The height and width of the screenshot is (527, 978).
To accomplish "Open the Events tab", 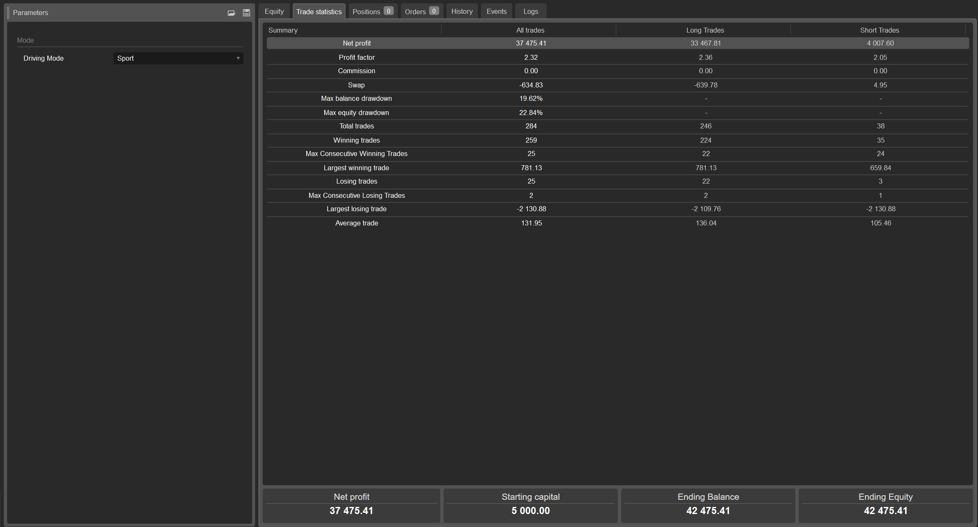I will pyautogui.click(x=496, y=12).
